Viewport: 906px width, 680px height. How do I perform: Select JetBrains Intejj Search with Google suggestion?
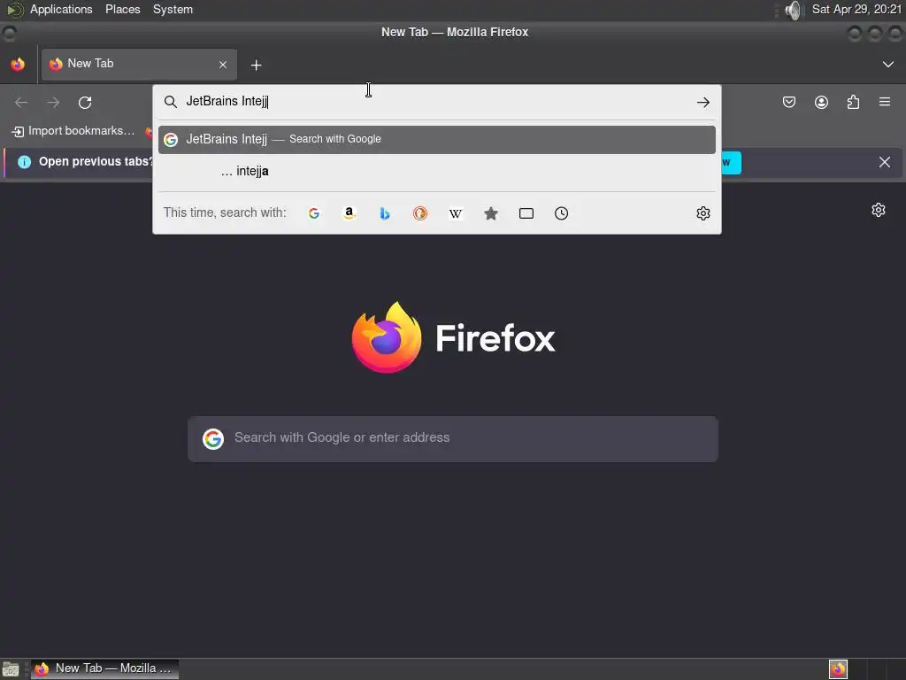[x=437, y=140]
